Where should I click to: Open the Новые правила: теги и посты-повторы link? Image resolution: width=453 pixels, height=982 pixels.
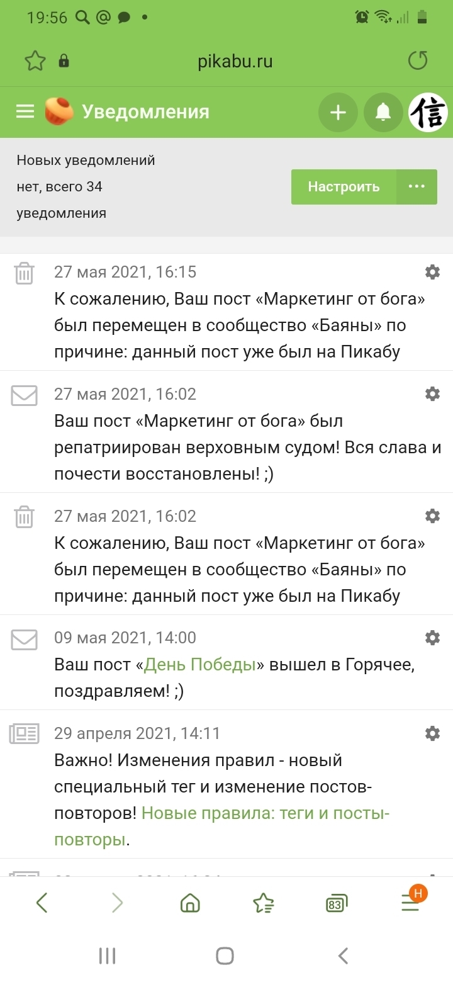tap(266, 813)
